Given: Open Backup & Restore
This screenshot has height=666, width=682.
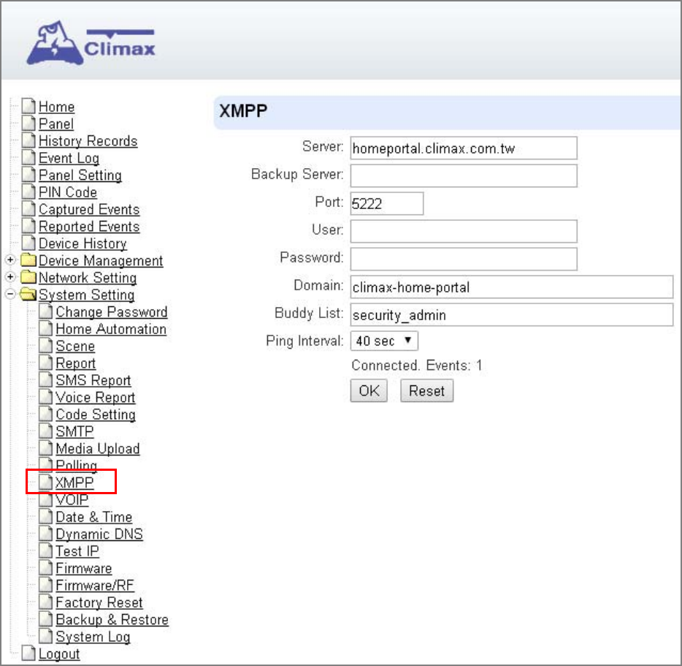Looking at the screenshot, I should [x=112, y=619].
